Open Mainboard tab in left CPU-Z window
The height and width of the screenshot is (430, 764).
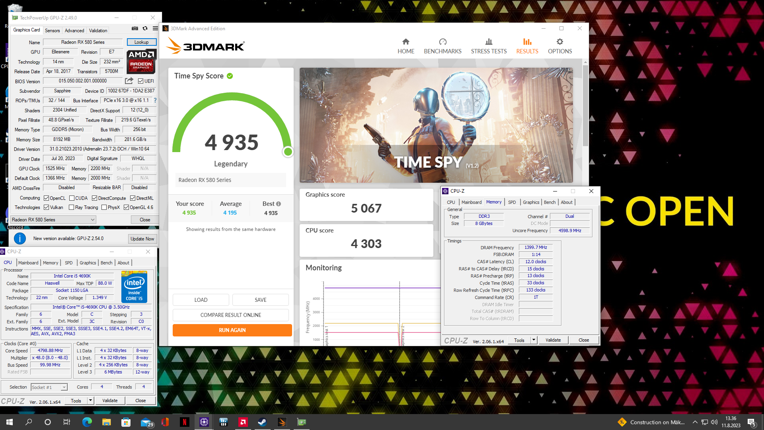(x=28, y=263)
